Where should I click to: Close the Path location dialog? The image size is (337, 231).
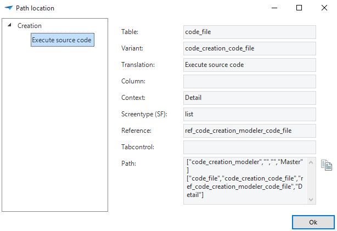click(324, 8)
